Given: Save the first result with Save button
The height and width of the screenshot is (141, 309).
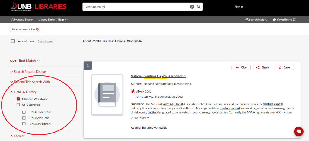Looking at the screenshot, I should click(x=284, y=67).
